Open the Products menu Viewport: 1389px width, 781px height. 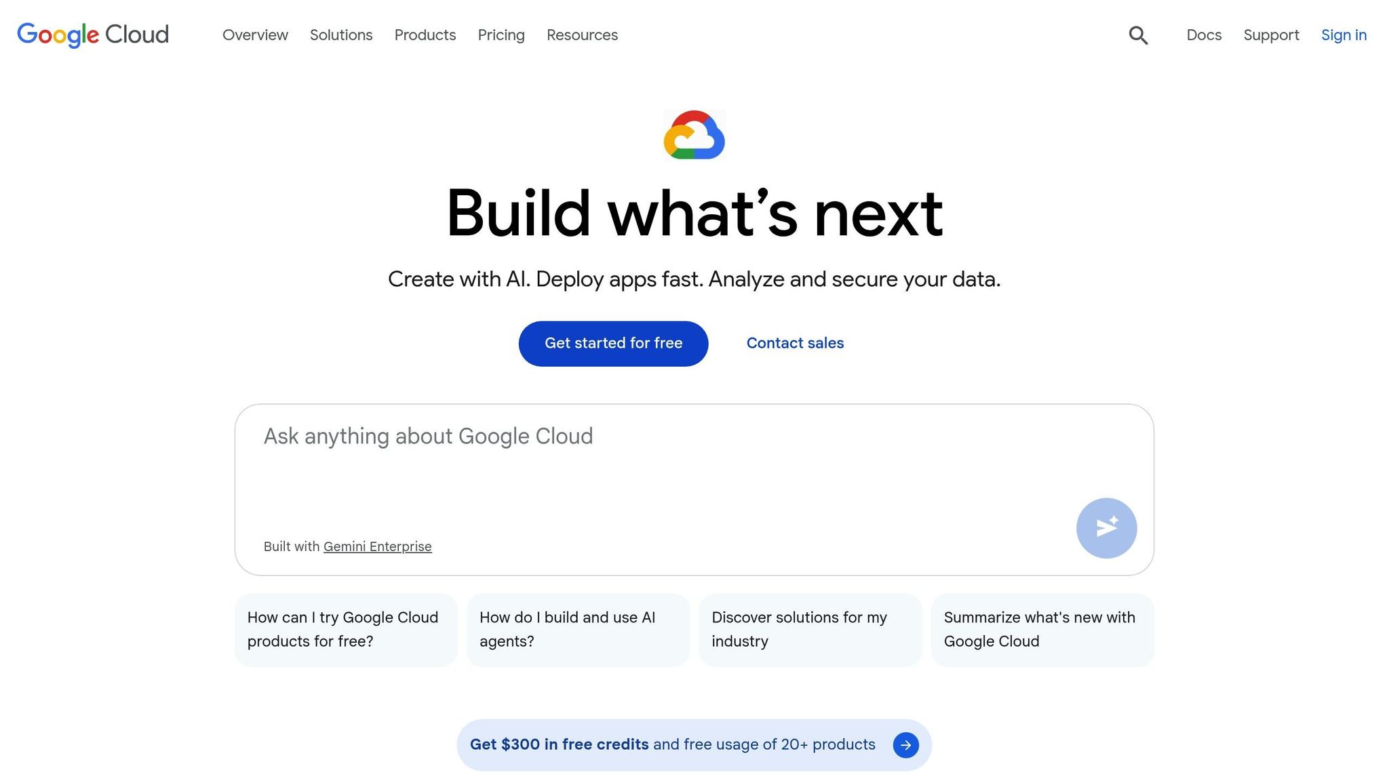click(x=425, y=35)
